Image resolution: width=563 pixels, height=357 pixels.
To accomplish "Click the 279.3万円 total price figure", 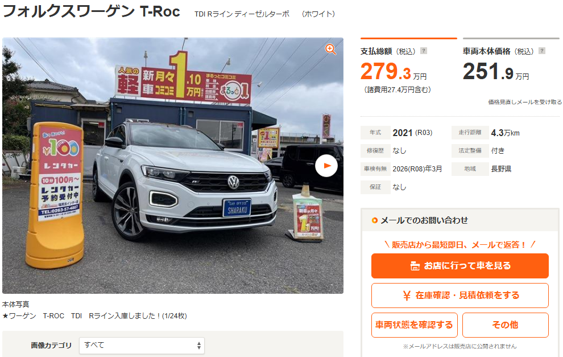I will point(394,72).
